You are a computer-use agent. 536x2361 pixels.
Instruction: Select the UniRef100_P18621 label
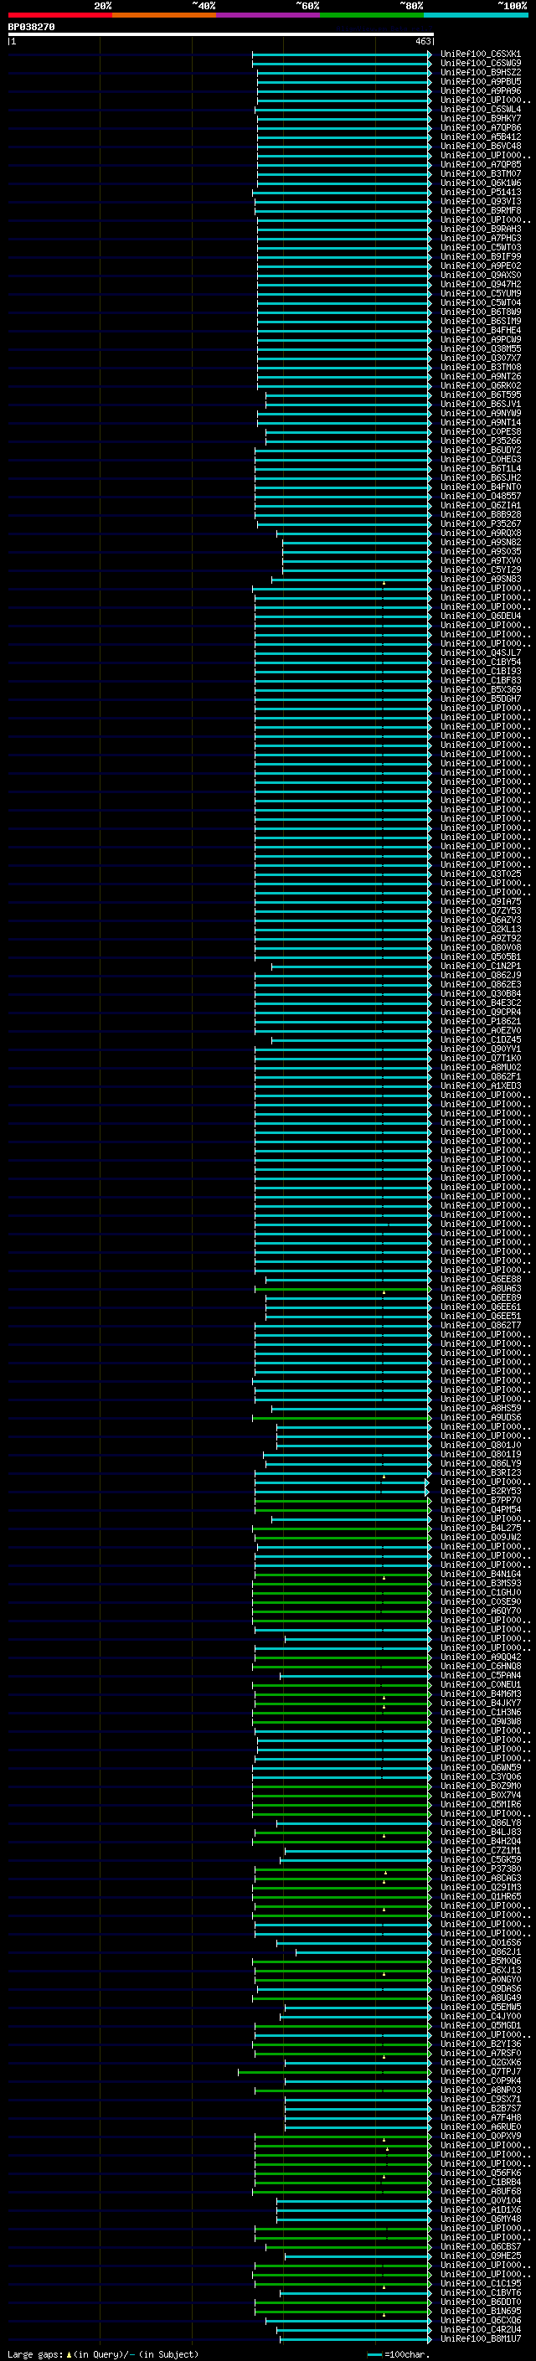(481, 1021)
